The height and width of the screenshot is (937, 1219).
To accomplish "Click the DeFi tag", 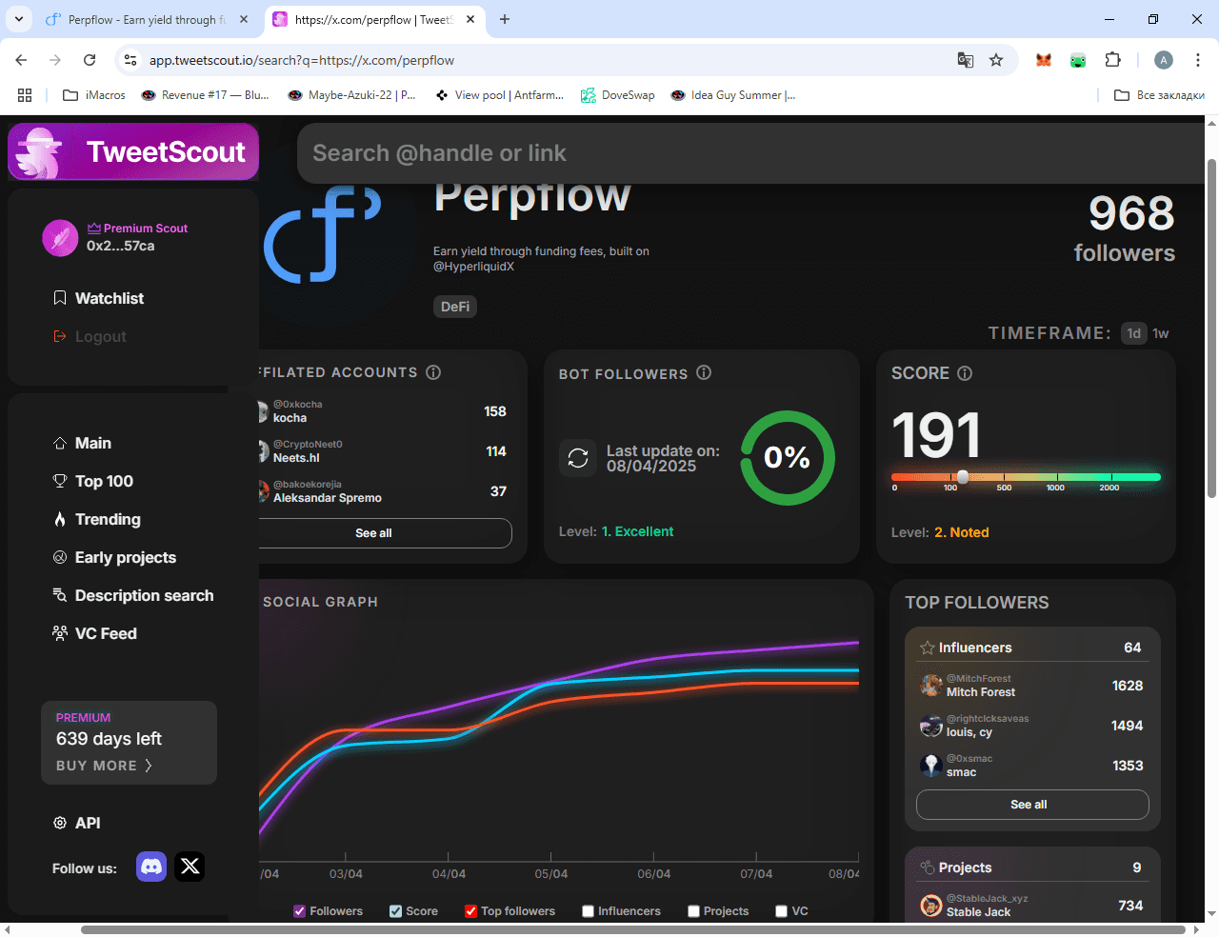I will pyautogui.click(x=455, y=307).
